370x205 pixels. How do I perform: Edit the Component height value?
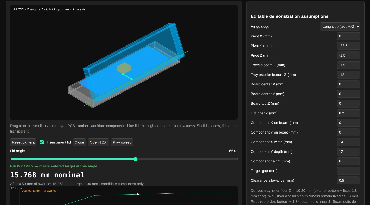348,161
